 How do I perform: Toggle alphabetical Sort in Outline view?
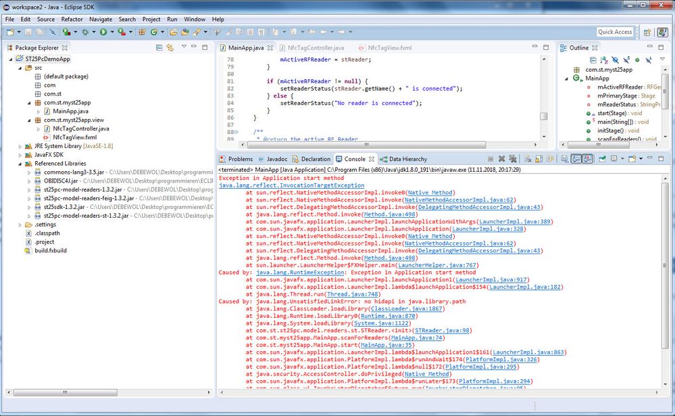tap(605, 60)
